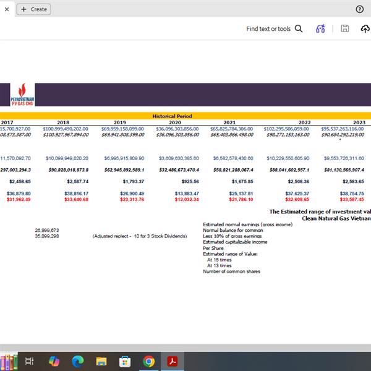The height and width of the screenshot is (371, 371).
Task: Open Microsoft Edge from the taskbar
Action: pos(78,361)
